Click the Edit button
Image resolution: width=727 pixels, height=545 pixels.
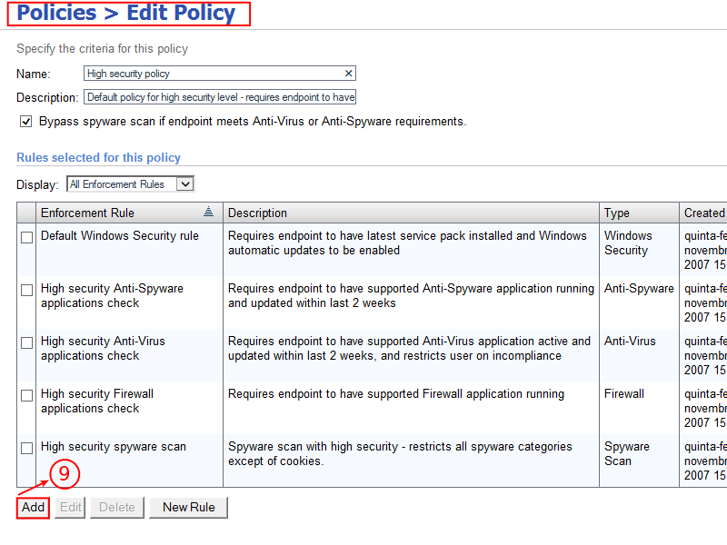coord(71,508)
